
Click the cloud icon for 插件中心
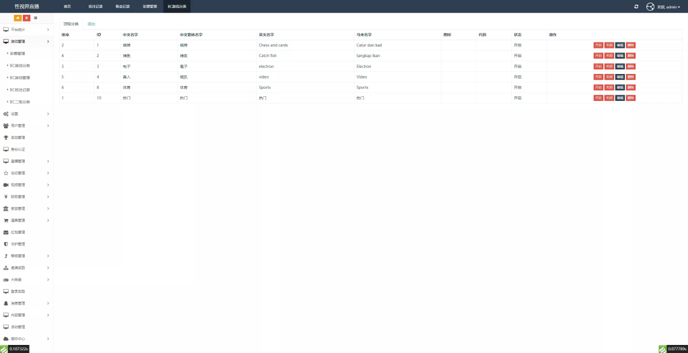(x=6, y=339)
